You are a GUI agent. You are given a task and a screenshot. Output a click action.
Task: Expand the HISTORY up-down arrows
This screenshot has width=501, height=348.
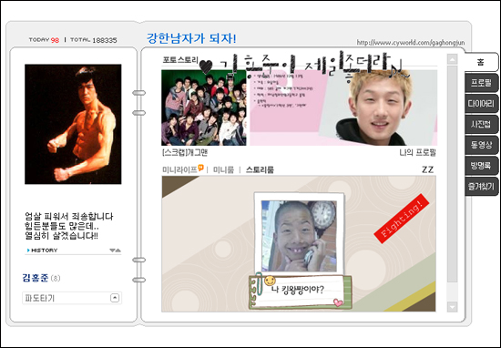click(x=115, y=251)
